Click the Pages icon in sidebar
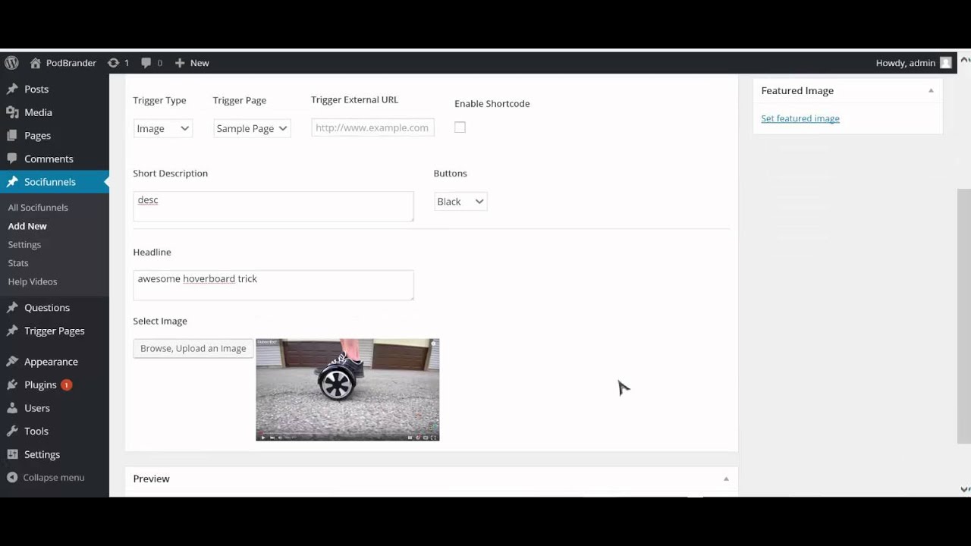The height and width of the screenshot is (546, 971). [12, 136]
